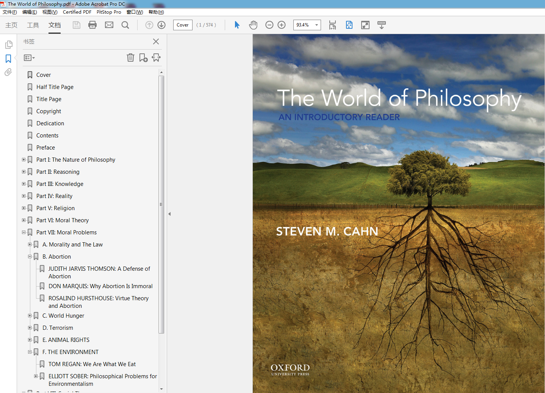
Task: Expand C. World Hunger bookmark
Action: [x=30, y=316]
